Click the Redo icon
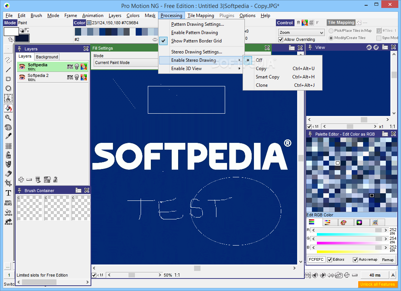401x291 pixels. 8,221
